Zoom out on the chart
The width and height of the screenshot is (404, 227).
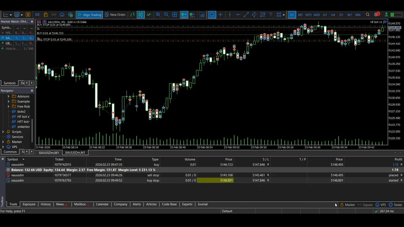point(166,15)
